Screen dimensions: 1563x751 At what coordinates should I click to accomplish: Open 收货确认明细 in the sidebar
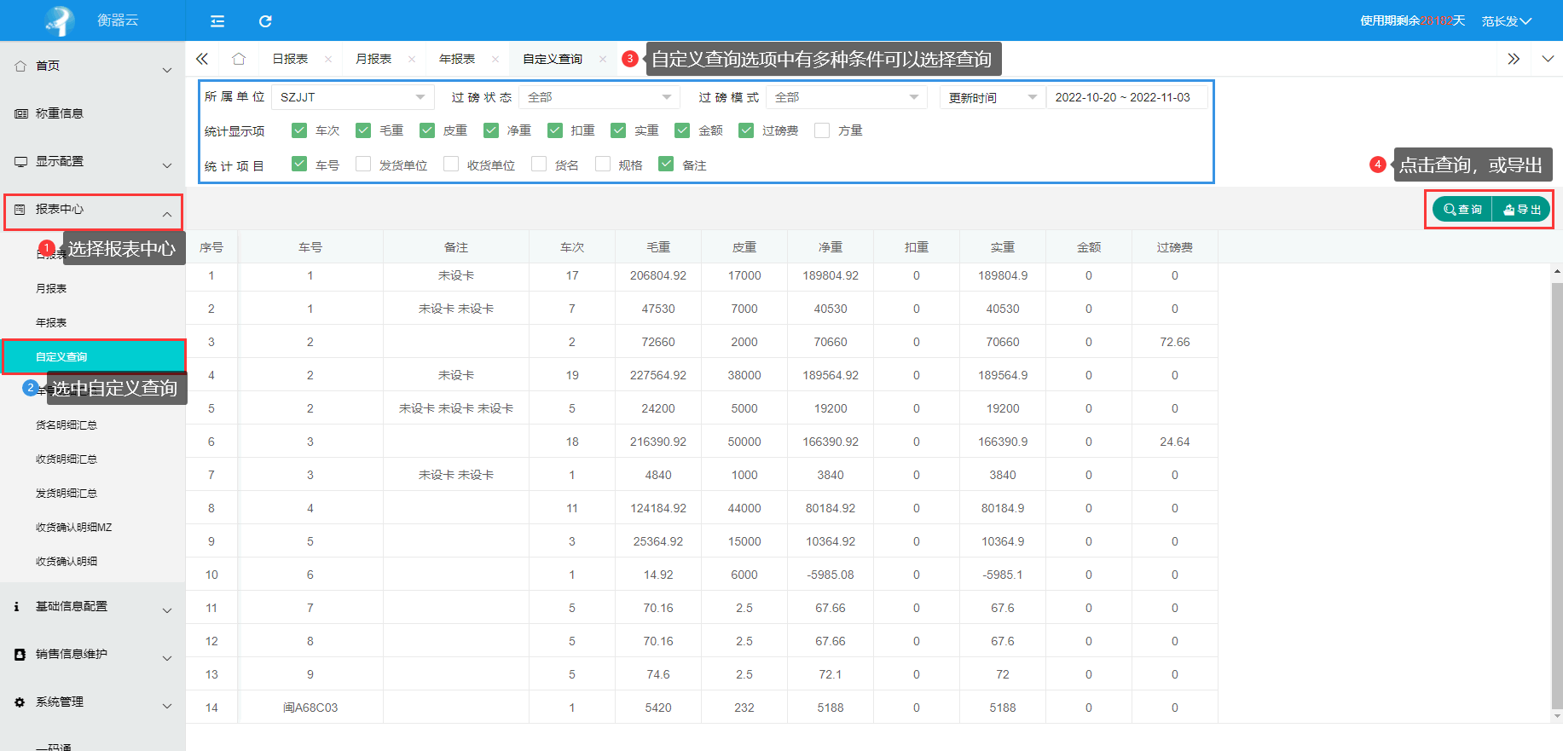(67, 562)
